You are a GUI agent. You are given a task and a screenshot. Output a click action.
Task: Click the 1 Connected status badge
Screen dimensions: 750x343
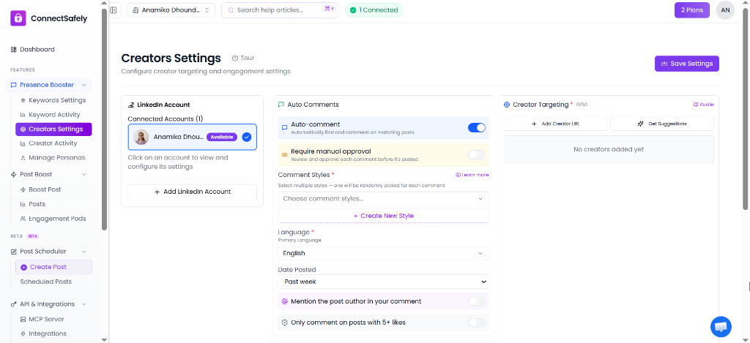374,10
